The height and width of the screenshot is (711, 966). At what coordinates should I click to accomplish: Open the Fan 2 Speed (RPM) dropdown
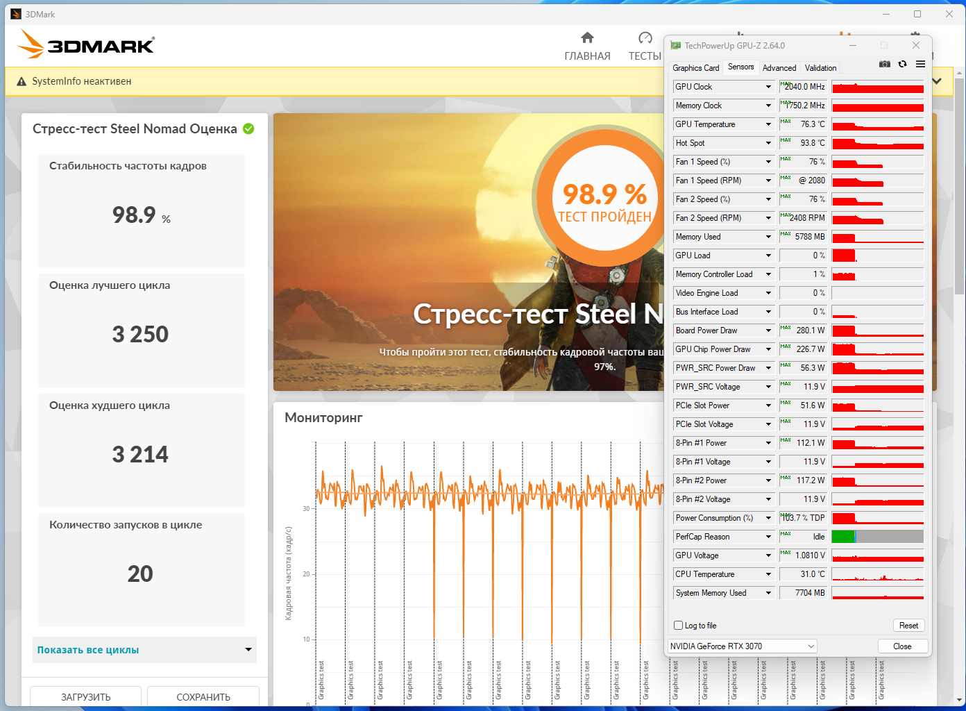tap(769, 218)
